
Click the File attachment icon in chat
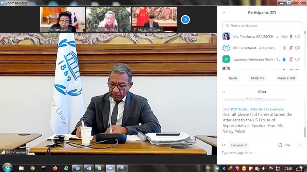click(x=284, y=145)
